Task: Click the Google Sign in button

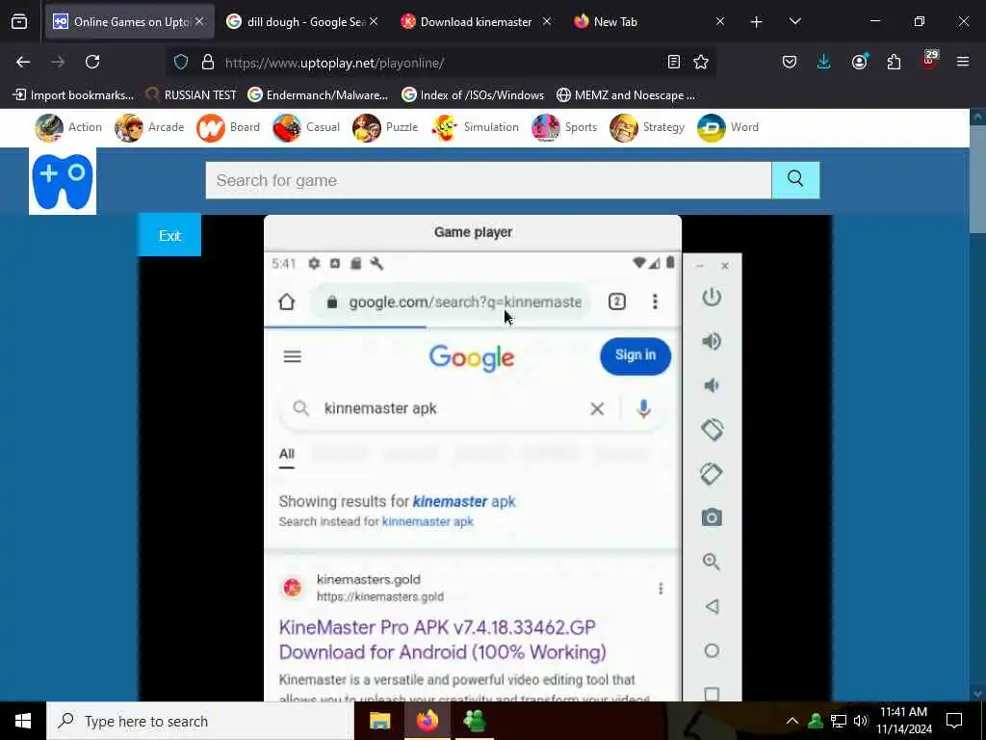Action: point(636,356)
